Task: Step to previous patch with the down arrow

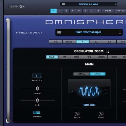Action: 120,33
